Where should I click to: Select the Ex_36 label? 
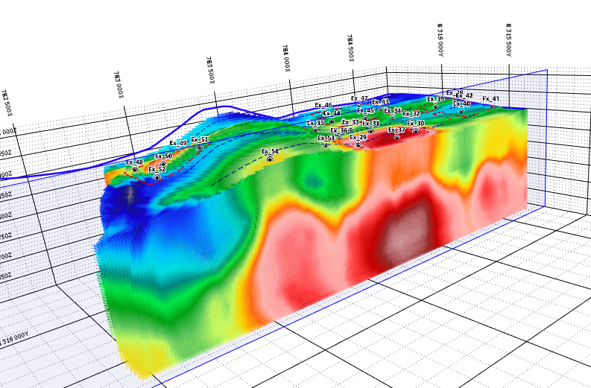point(339,130)
